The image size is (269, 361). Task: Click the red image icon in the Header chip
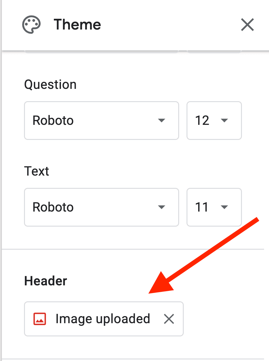tap(40, 319)
